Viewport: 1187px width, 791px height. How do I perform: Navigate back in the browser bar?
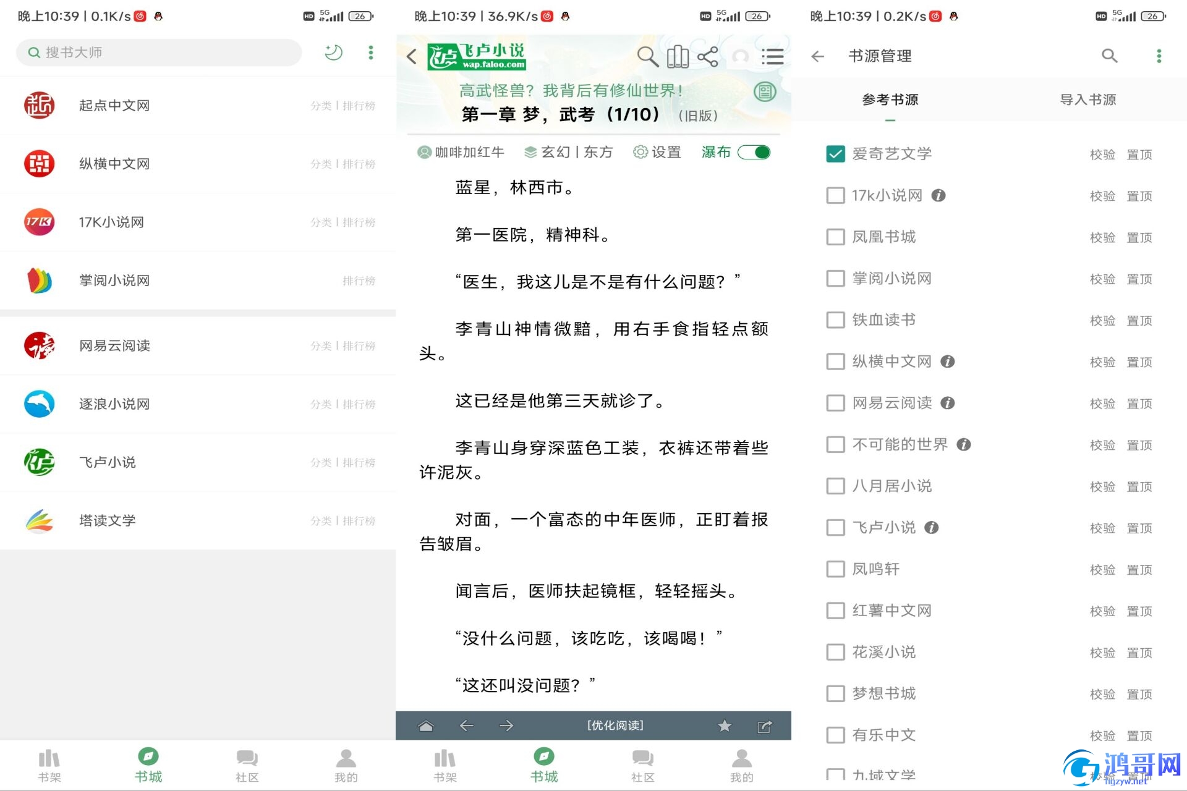pyautogui.click(x=467, y=725)
